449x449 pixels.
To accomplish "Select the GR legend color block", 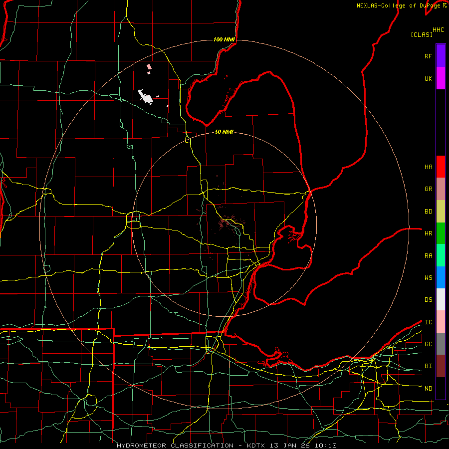I will click(x=441, y=189).
